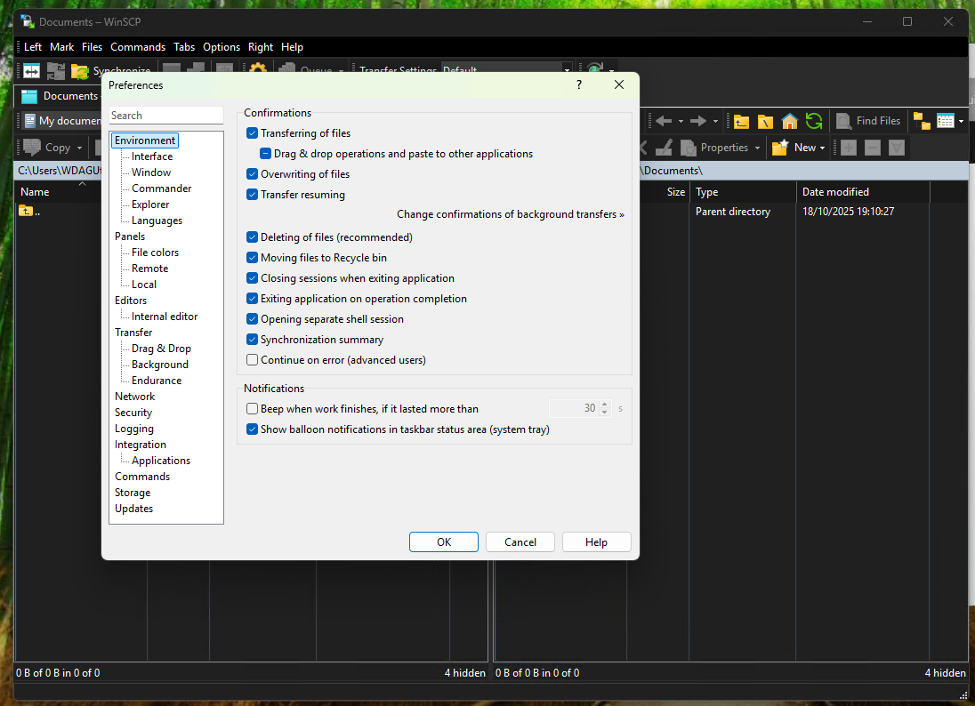Click the Find Files icon
Screen dimensions: 975x706
(843, 121)
